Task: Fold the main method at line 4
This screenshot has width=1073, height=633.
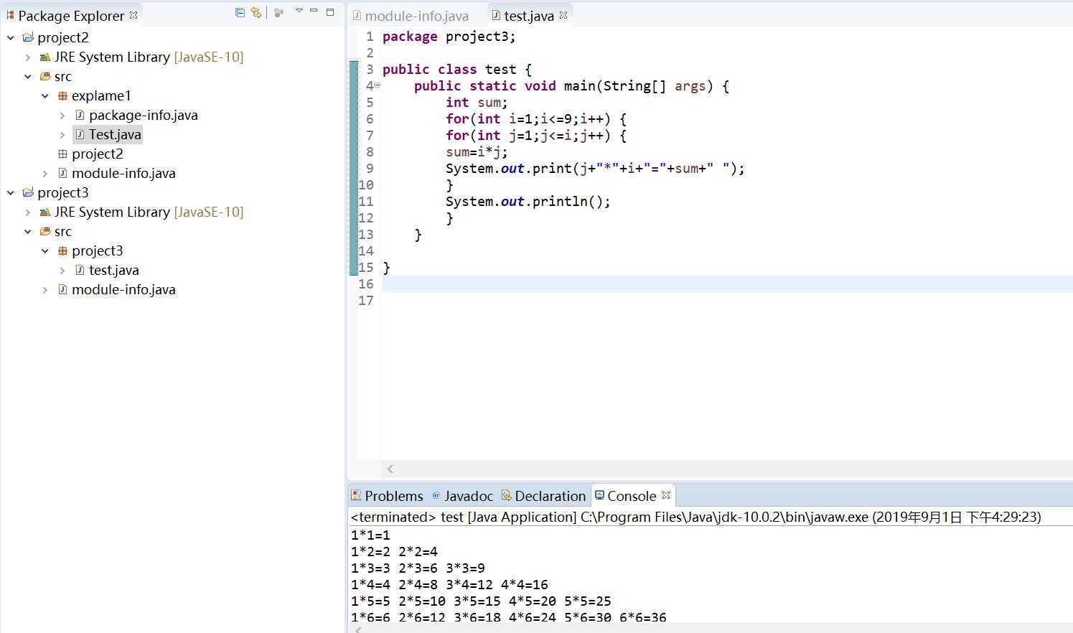Action: click(x=377, y=85)
